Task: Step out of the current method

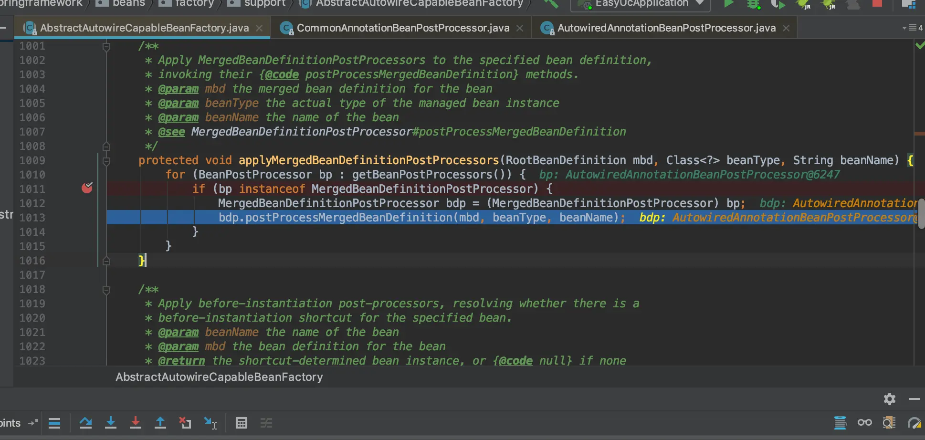Action: pyautogui.click(x=160, y=423)
